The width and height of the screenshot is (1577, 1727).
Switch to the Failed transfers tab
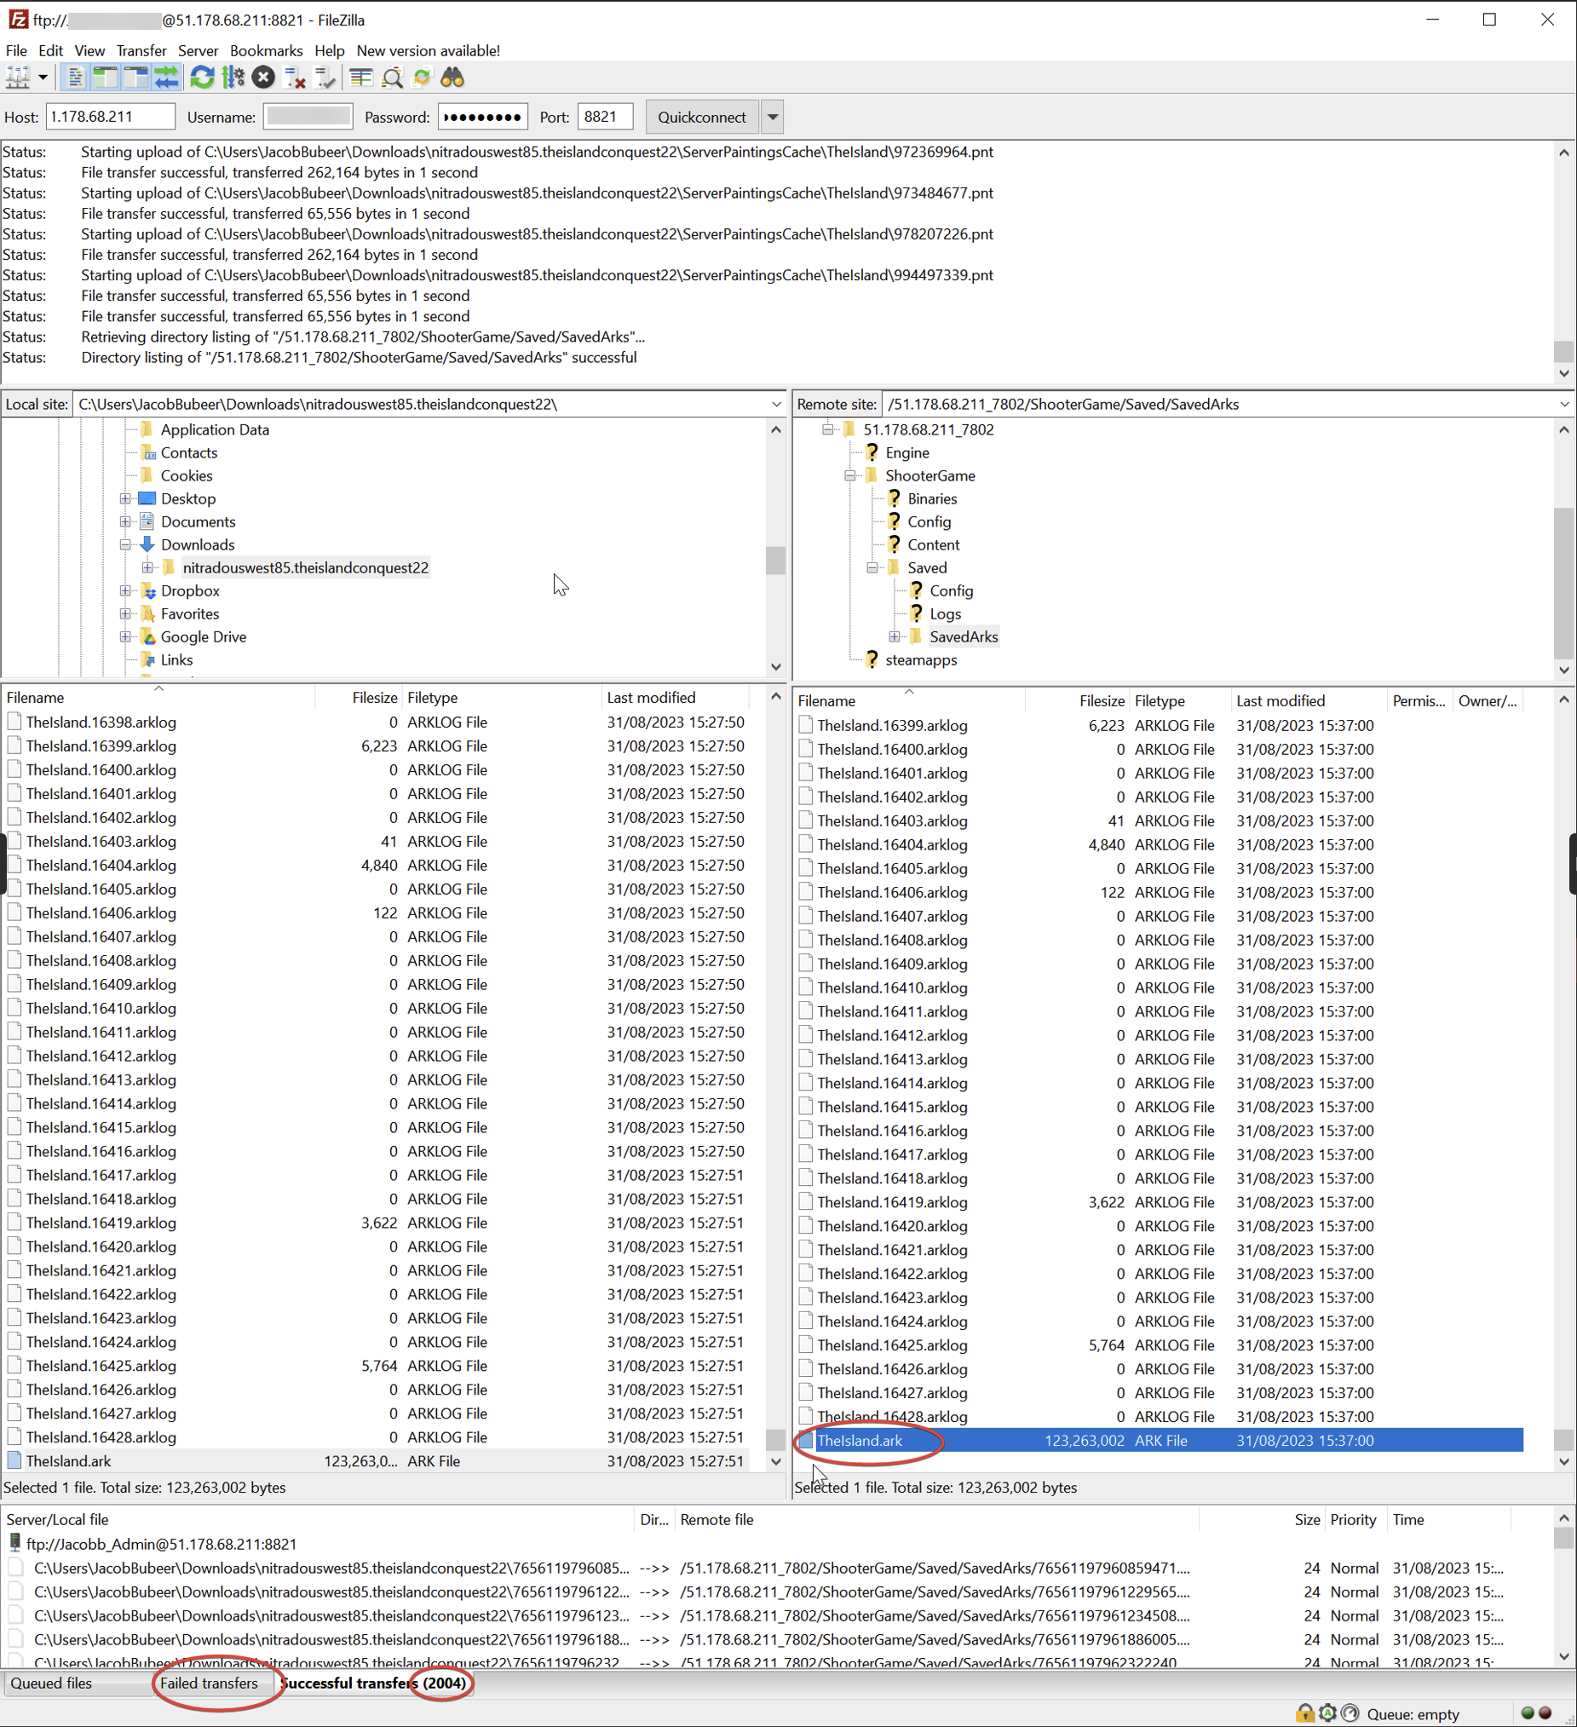[x=209, y=1683]
